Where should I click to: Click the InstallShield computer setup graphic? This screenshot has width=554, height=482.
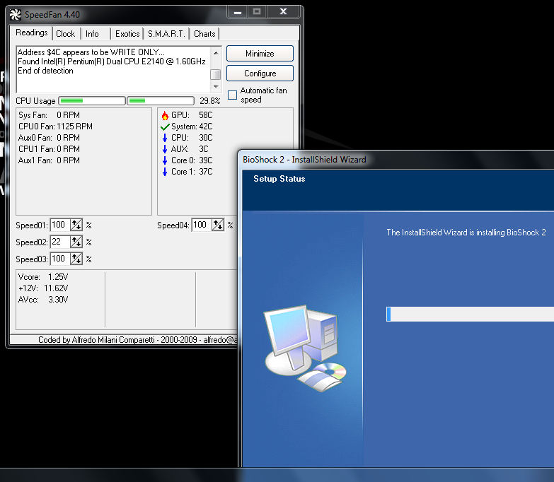point(306,348)
